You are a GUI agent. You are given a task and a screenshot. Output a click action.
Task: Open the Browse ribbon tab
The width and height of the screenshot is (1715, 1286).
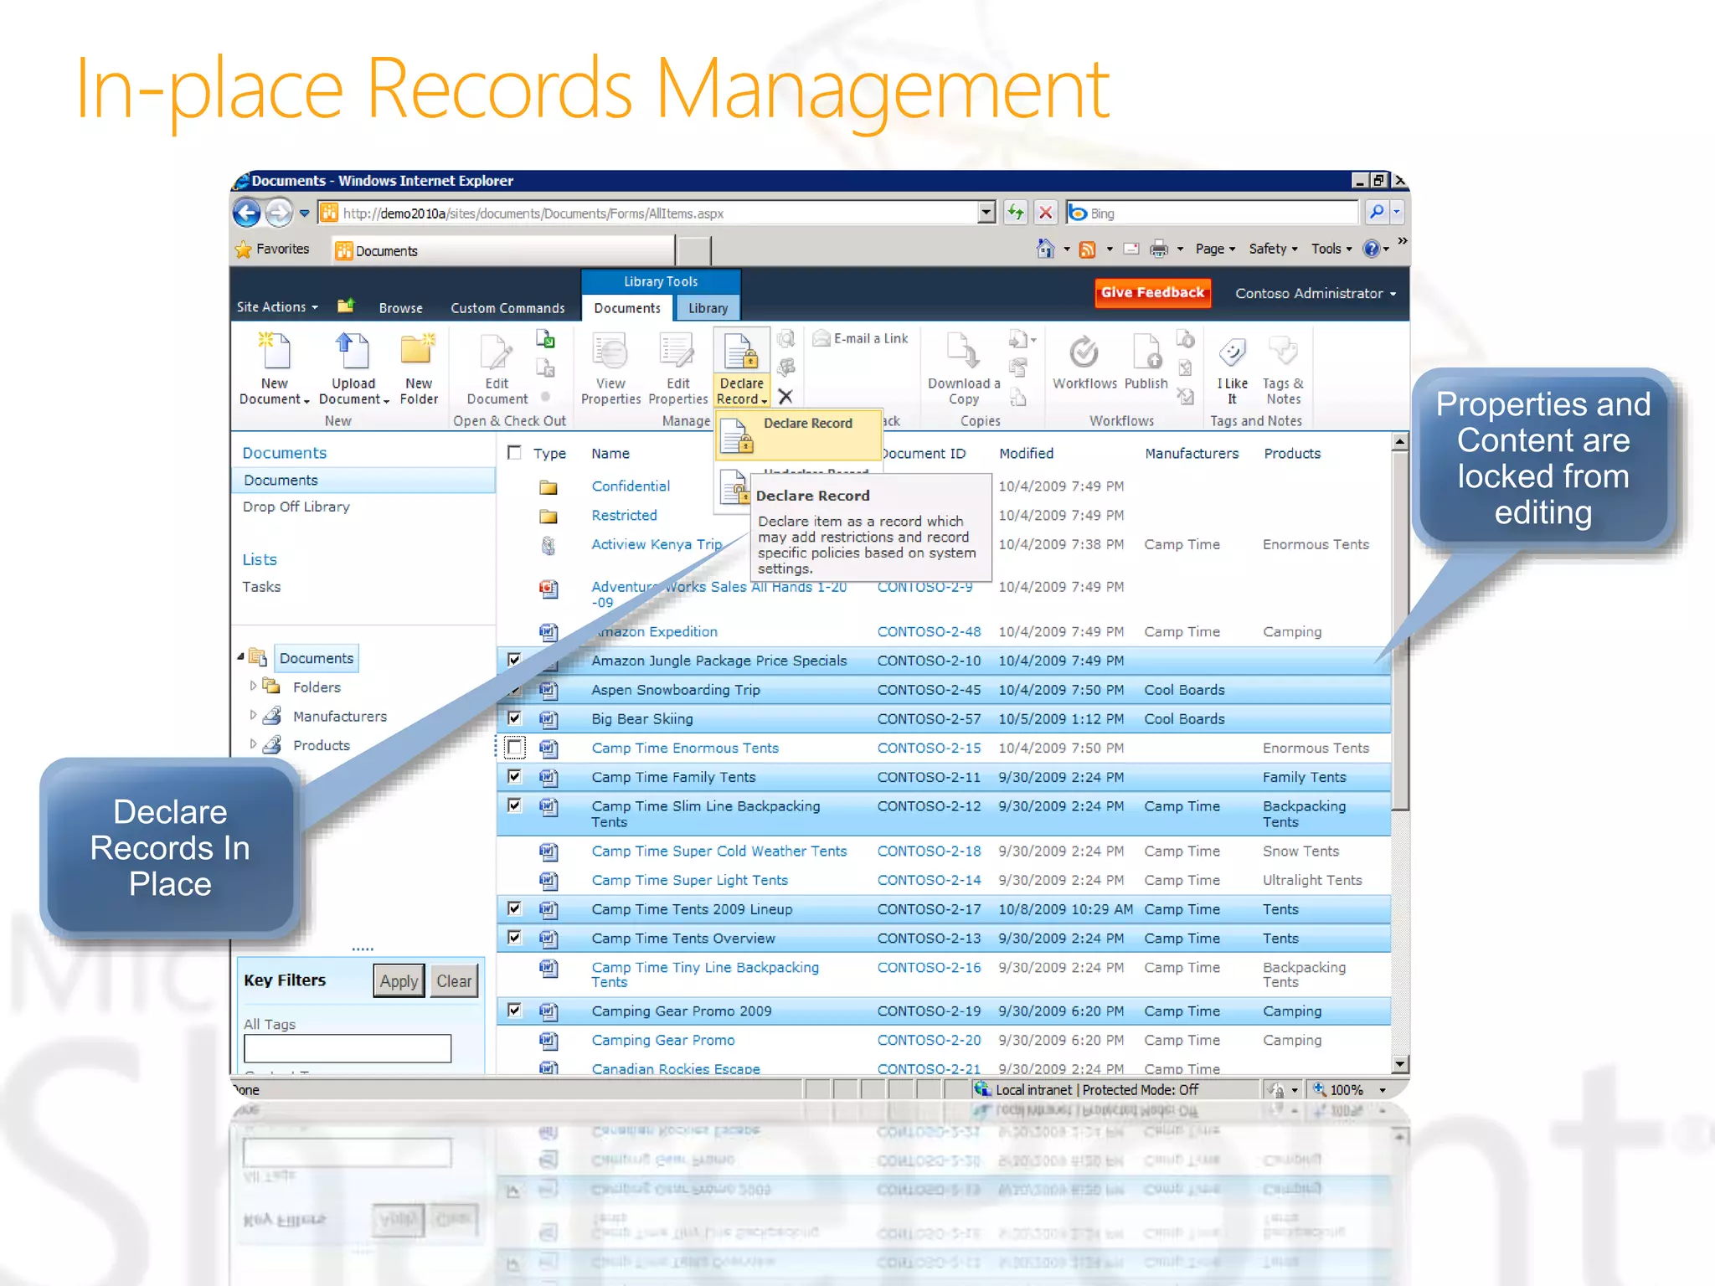point(400,308)
